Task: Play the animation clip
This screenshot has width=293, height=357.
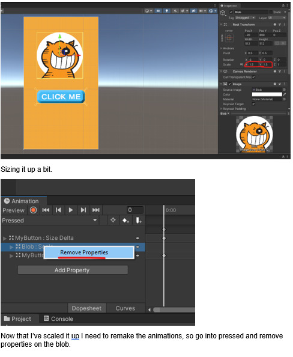Action: (x=71, y=210)
